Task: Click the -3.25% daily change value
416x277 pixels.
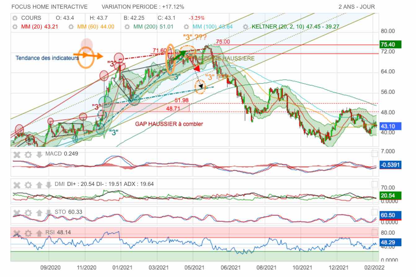Action: point(197,18)
